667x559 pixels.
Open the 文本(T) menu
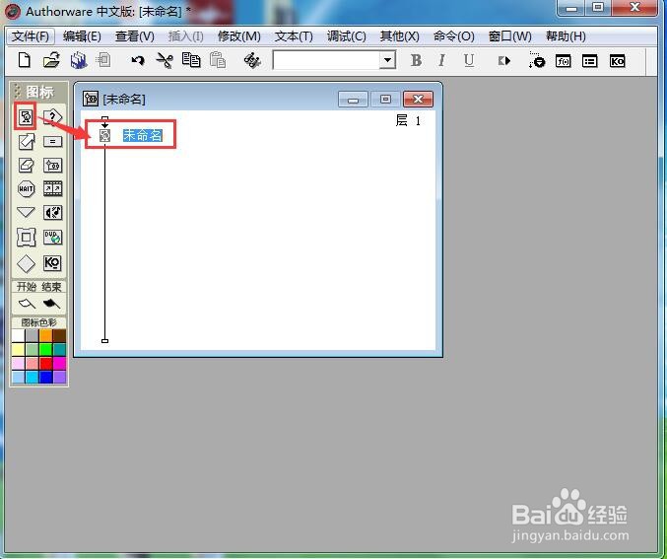[x=294, y=36]
